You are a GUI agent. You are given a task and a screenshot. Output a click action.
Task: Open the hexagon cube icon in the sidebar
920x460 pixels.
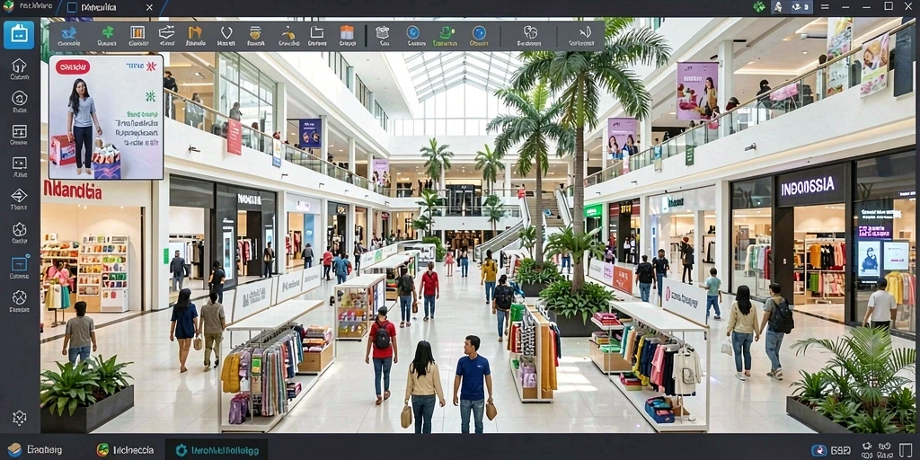[20, 229]
